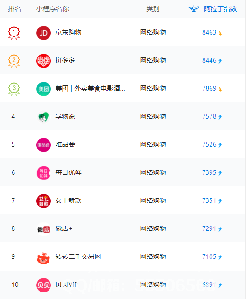Click the 微店+ logo icon

point(43,229)
